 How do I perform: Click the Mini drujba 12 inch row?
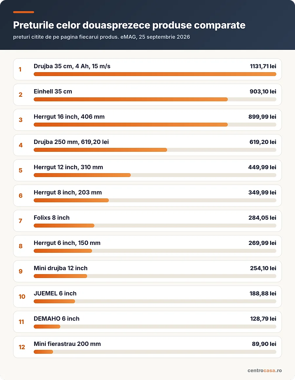pyautogui.click(x=147, y=271)
